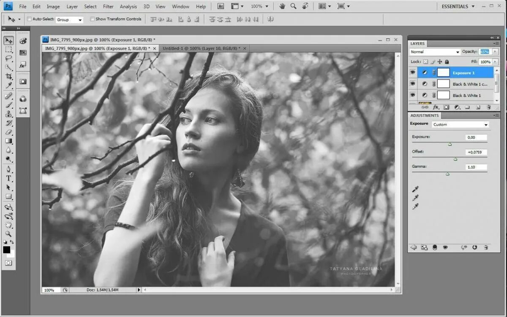Screen dimensions: 507x317
Task: Select the 3D Rotate tool
Action: (x=8, y=207)
